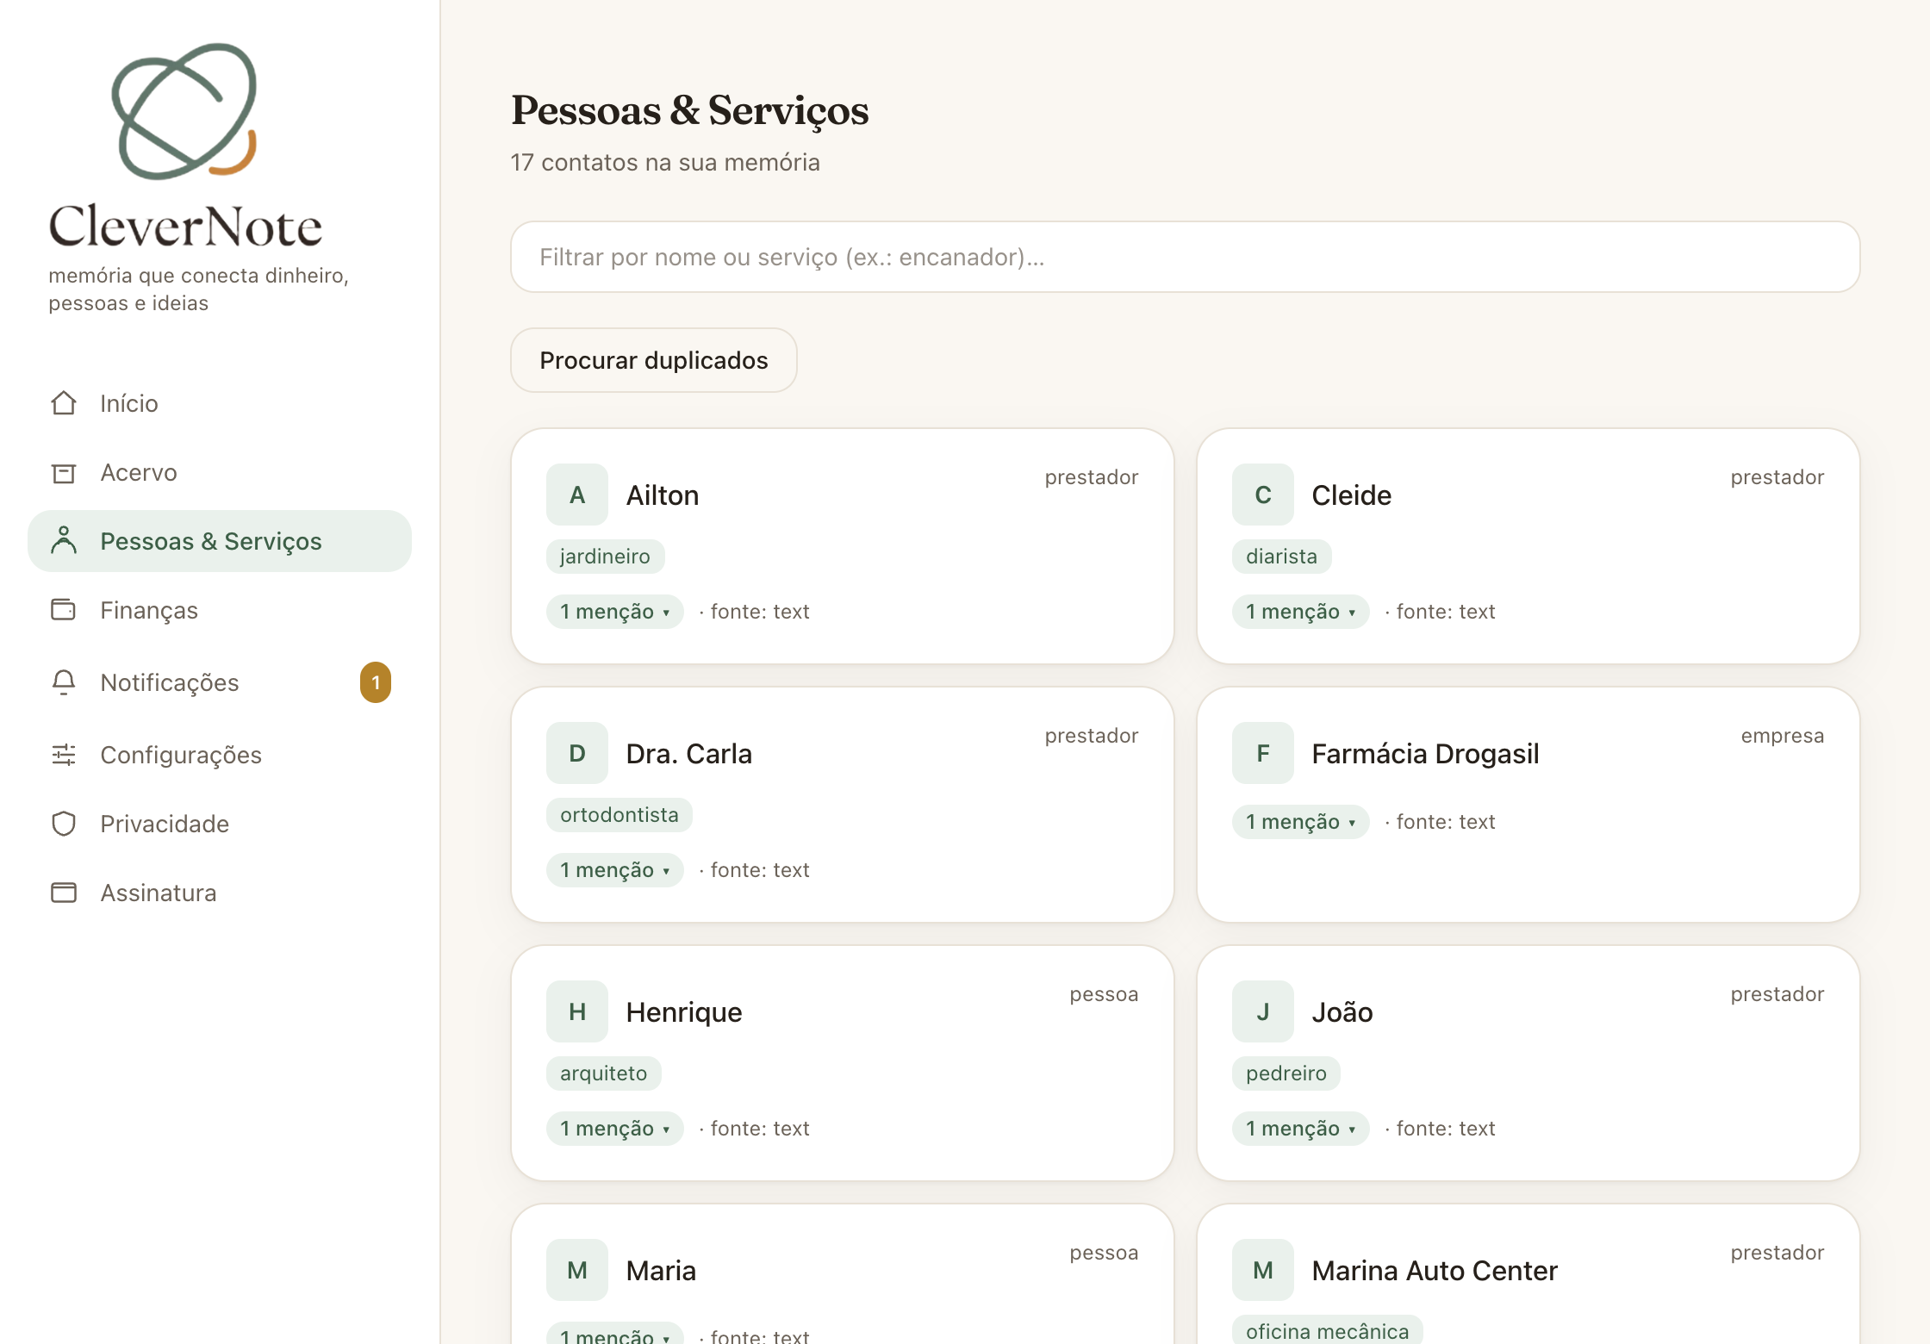Click the prestador label on Ailton

tap(1092, 477)
